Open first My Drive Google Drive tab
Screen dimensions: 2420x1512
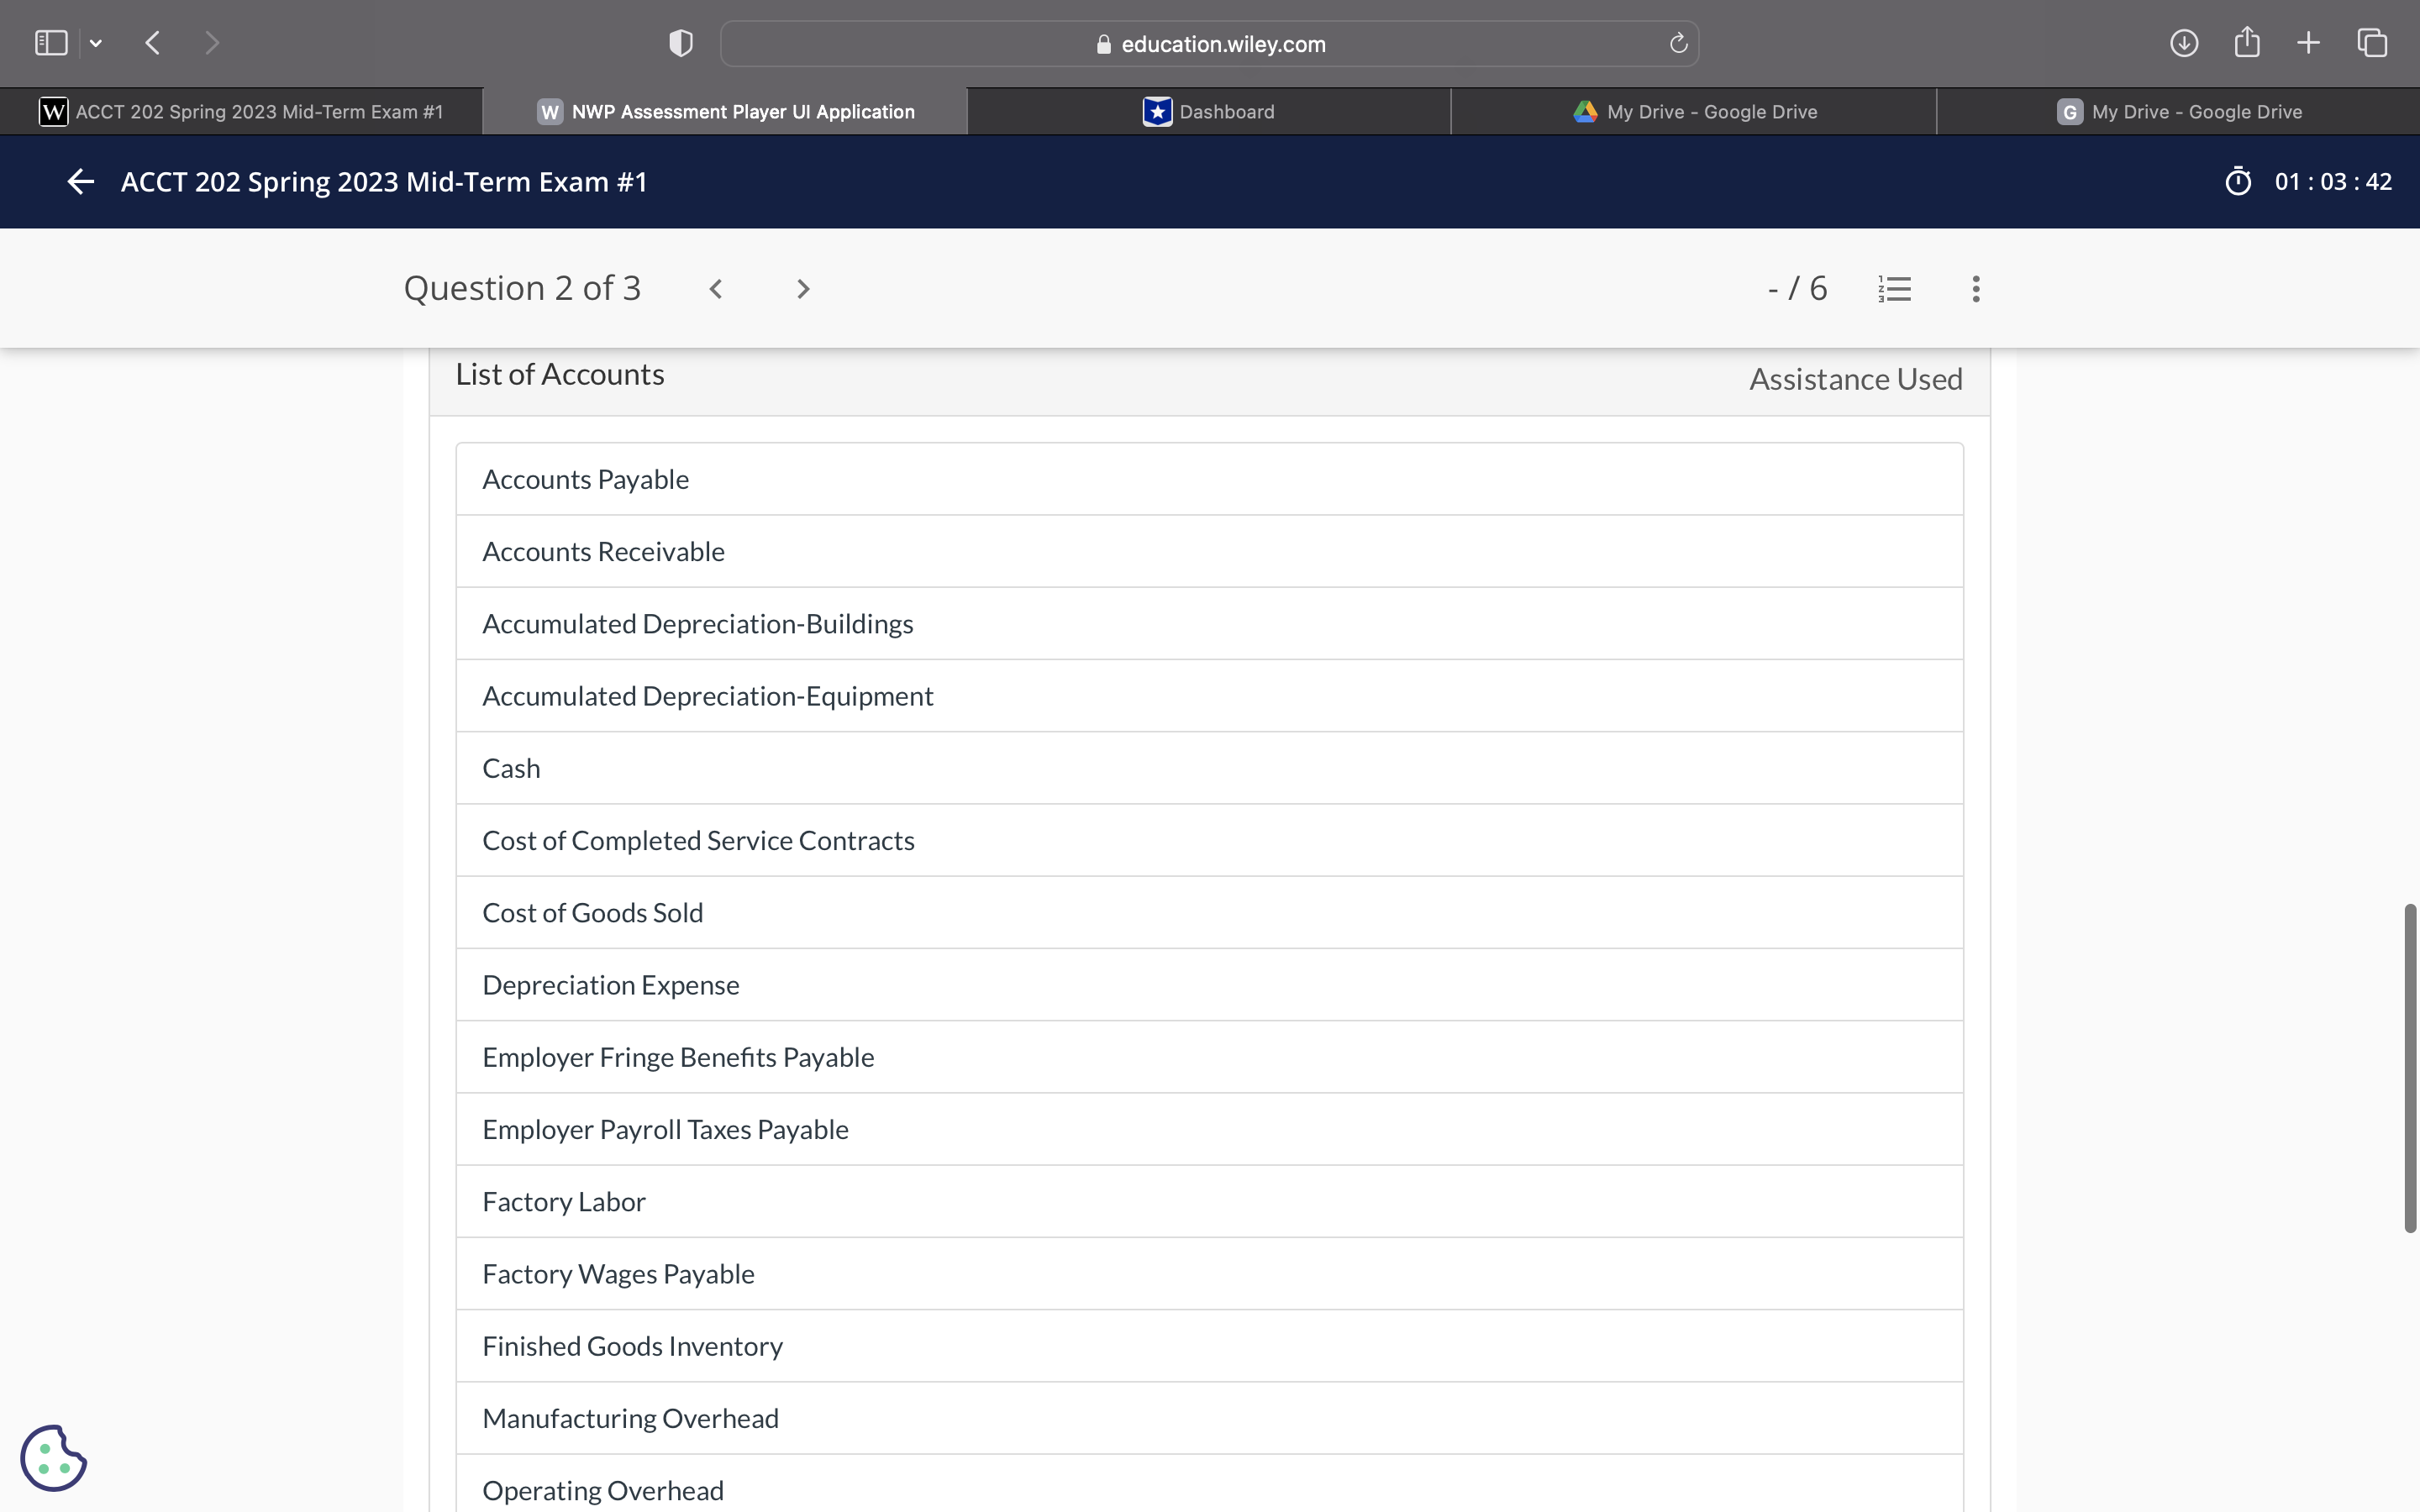point(1694,112)
